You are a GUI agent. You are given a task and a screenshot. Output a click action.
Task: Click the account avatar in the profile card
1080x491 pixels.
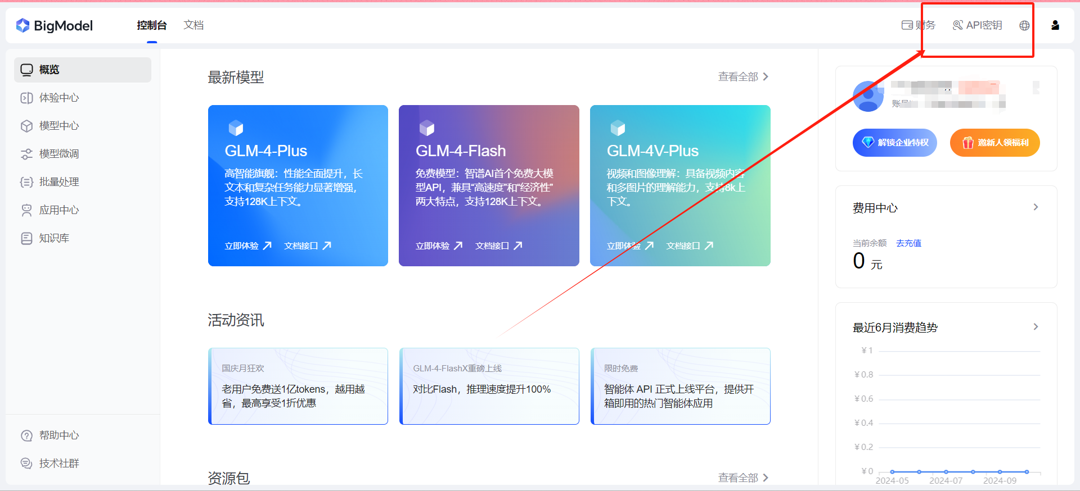click(868, 96)
